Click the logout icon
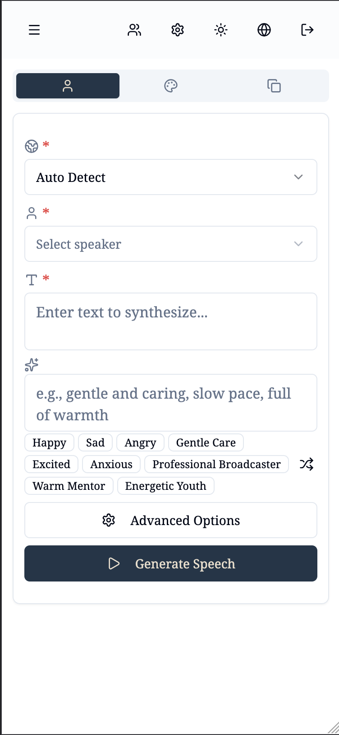Image resolution: width=339 pixels, height=735 pixels. pyautogui.click(x=307, y=30)
